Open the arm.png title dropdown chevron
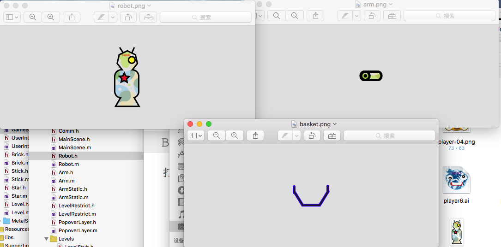The width and height of the screenshot is (501, 247). coord(391,5)
